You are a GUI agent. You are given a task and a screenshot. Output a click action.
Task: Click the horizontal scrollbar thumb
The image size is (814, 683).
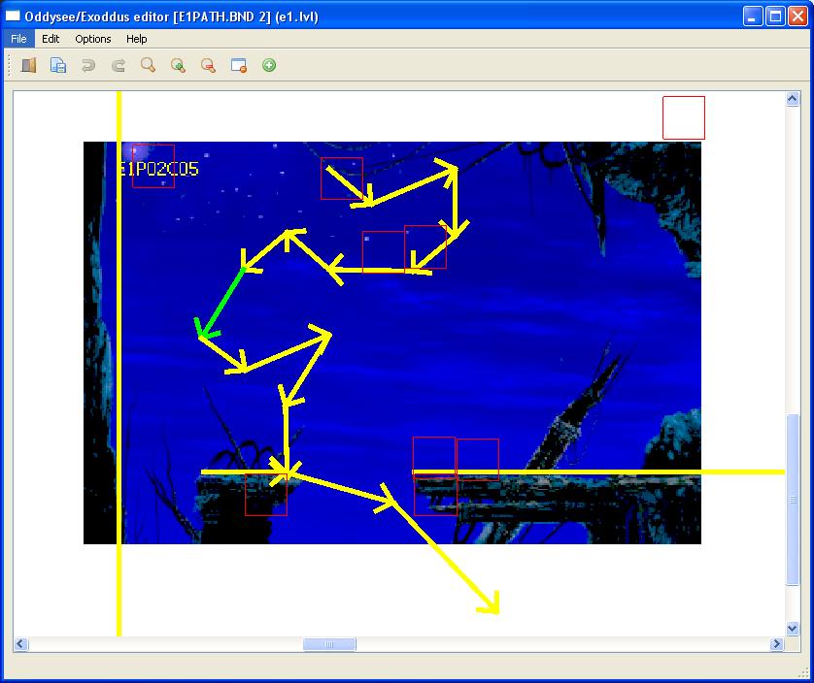click(329, 644)
